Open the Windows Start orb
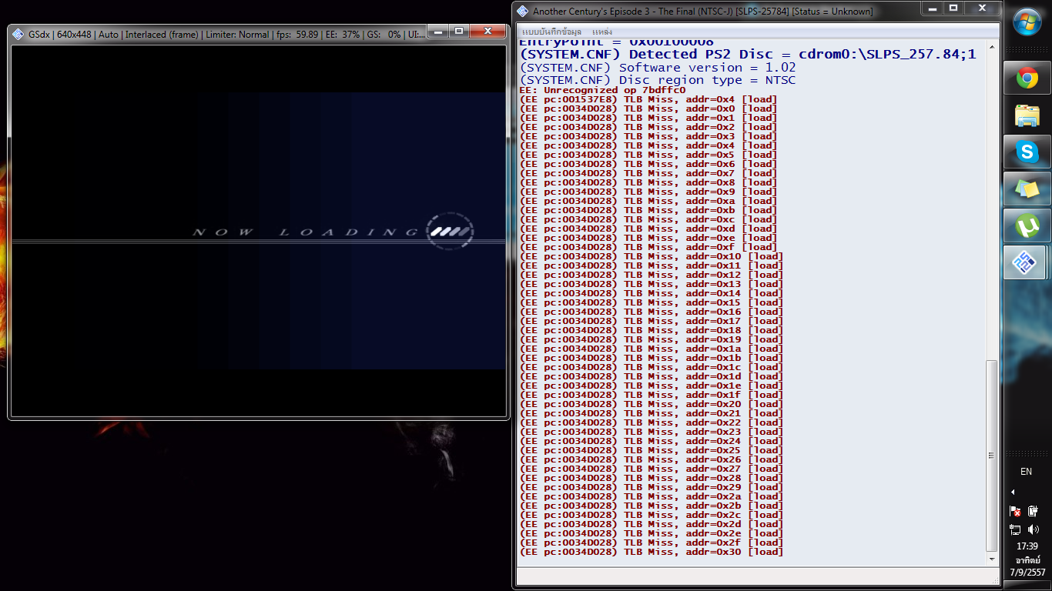 tap(1027, 23)
